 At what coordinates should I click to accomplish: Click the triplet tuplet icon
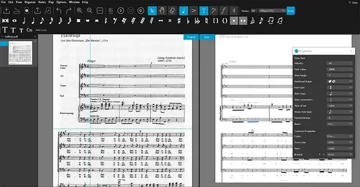pyautogui.click(x=252, y=21)
